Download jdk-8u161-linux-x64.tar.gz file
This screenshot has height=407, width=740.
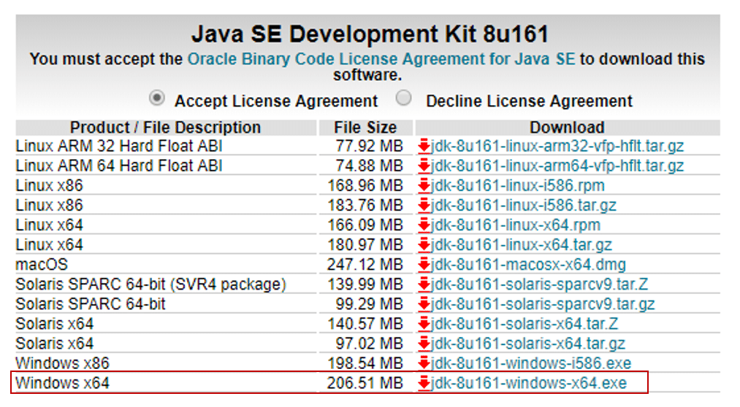(x=522, y=245)
